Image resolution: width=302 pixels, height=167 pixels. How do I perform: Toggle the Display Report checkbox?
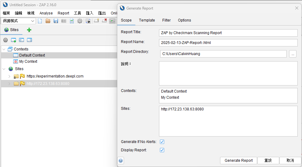(x=162, y=150)
